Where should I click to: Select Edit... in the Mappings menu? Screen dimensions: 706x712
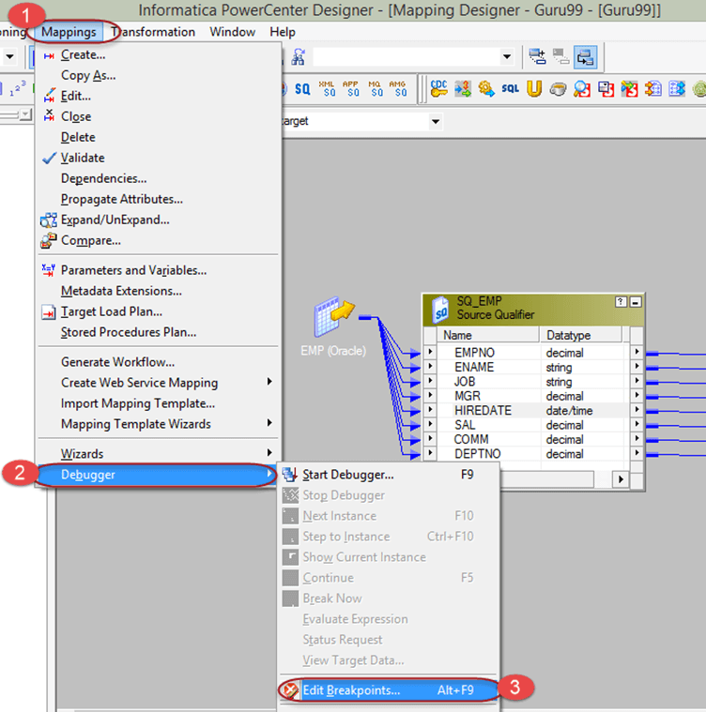[x=158, y=97]
